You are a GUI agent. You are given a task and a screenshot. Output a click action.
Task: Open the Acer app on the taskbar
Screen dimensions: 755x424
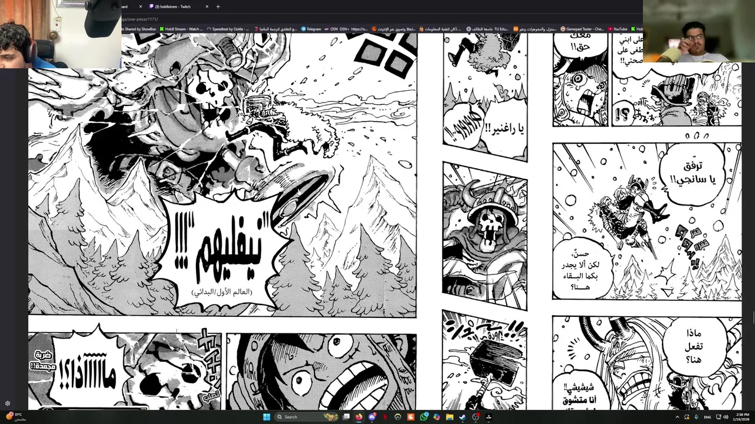coord(488,417)
